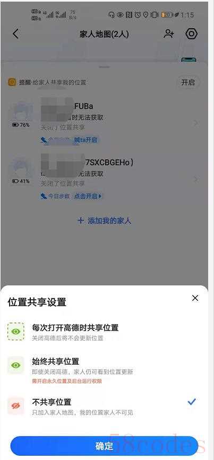Tap the red crossed-eye icon
Image resolution: width=214 pixels, height=460 pixels.
tap(16, 406)
